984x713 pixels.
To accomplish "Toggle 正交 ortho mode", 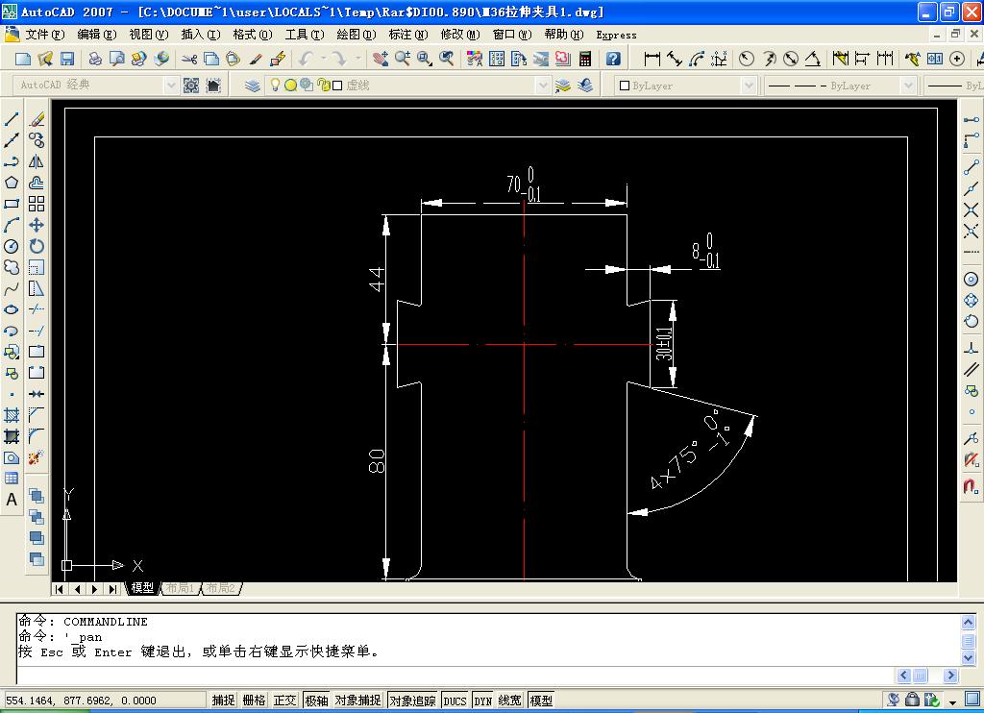I will [284, 701].
